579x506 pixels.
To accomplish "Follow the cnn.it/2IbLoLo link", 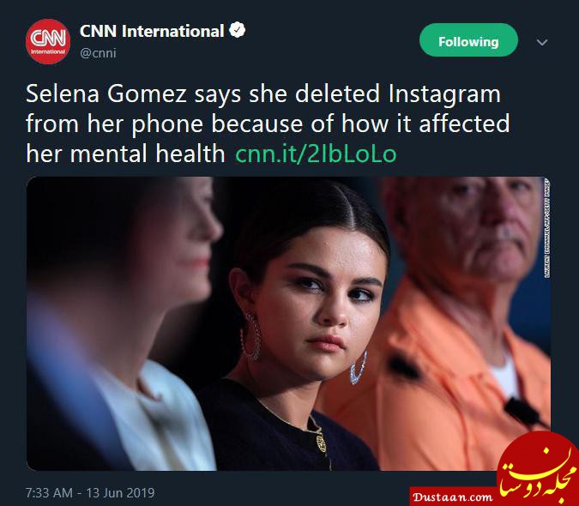I will (316, 154).
